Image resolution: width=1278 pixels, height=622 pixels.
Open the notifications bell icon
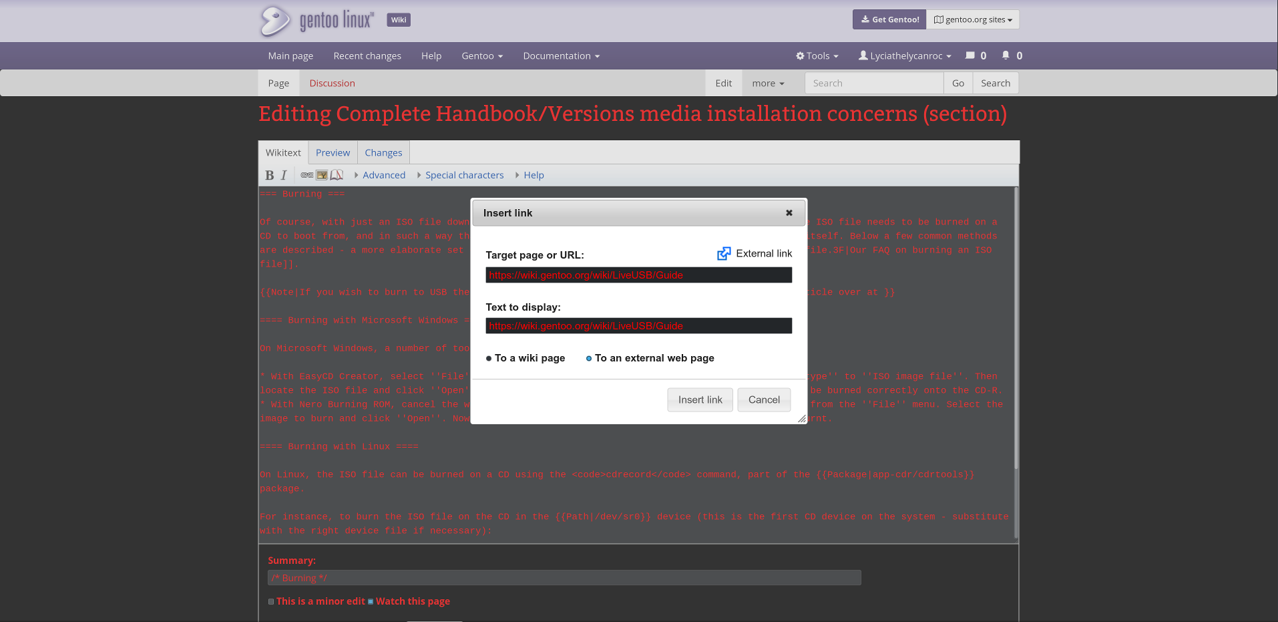point(1006,55)
